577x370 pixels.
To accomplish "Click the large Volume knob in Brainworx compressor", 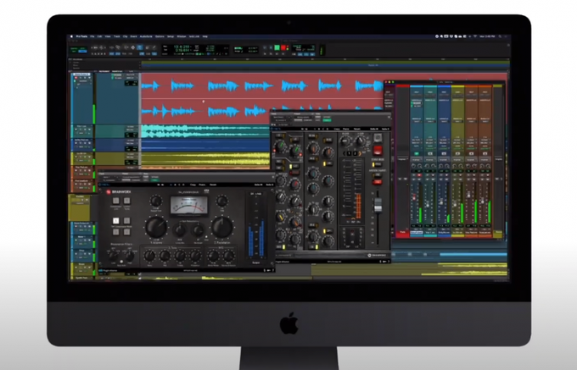I will 156,226.
